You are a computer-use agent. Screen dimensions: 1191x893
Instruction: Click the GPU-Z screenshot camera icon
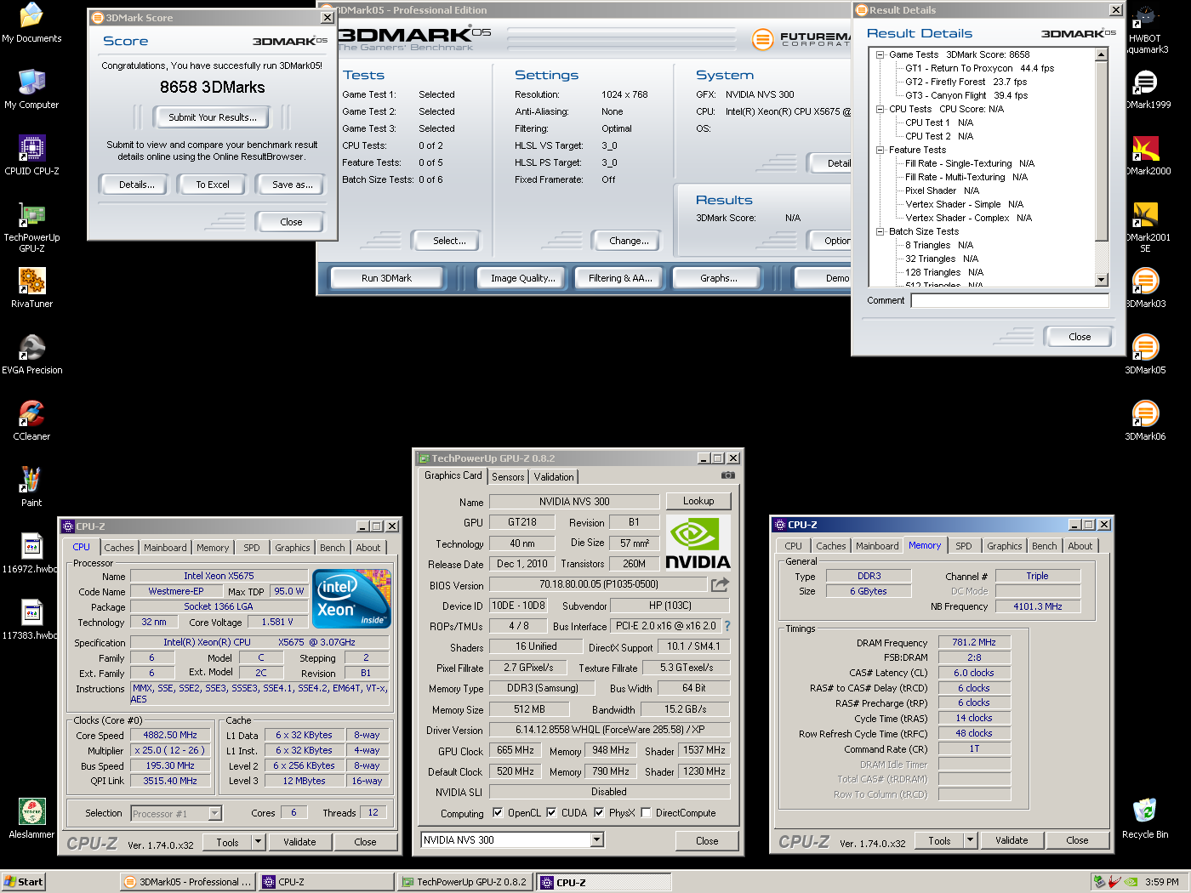pos(728,475)
